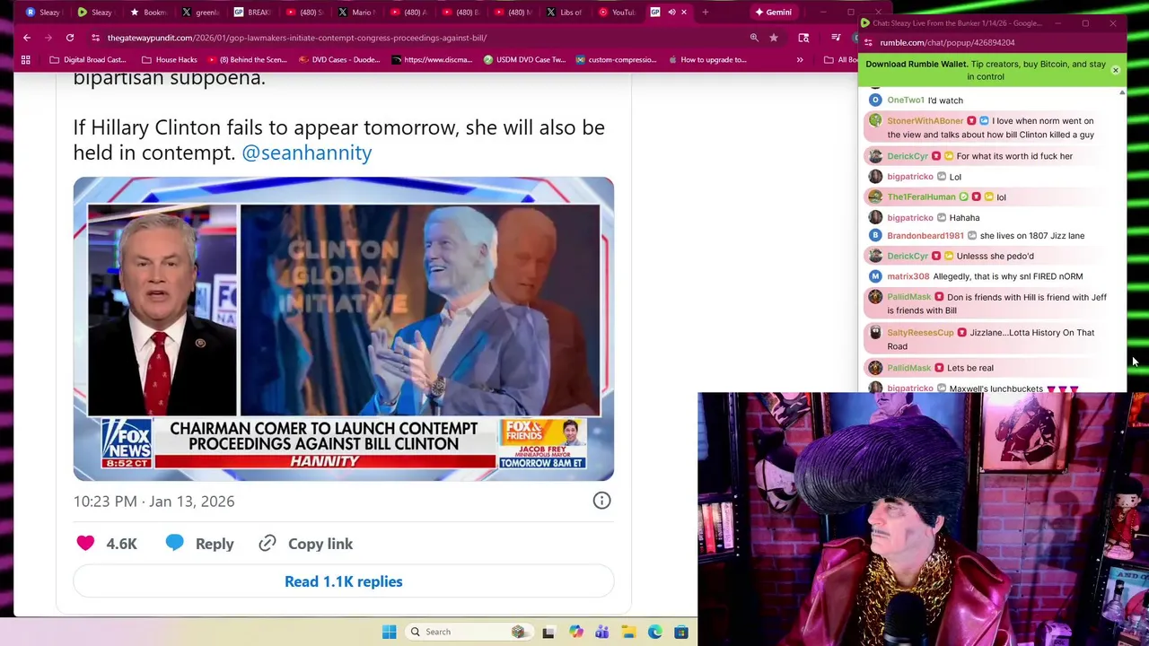
Task: Open custom-compressio bookmark
Action: [617, 60]
